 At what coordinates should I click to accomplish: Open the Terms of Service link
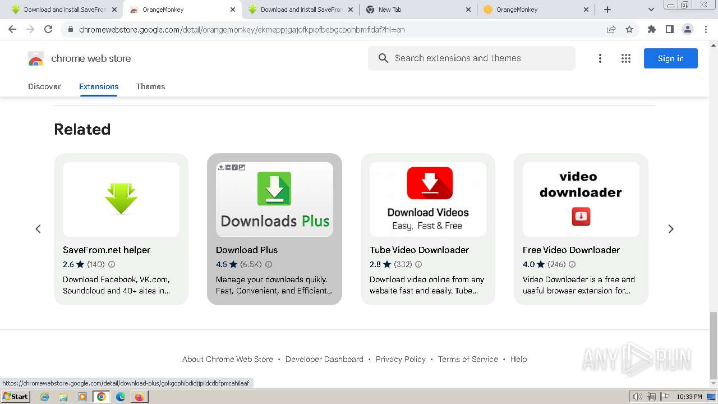coord(468,359)
